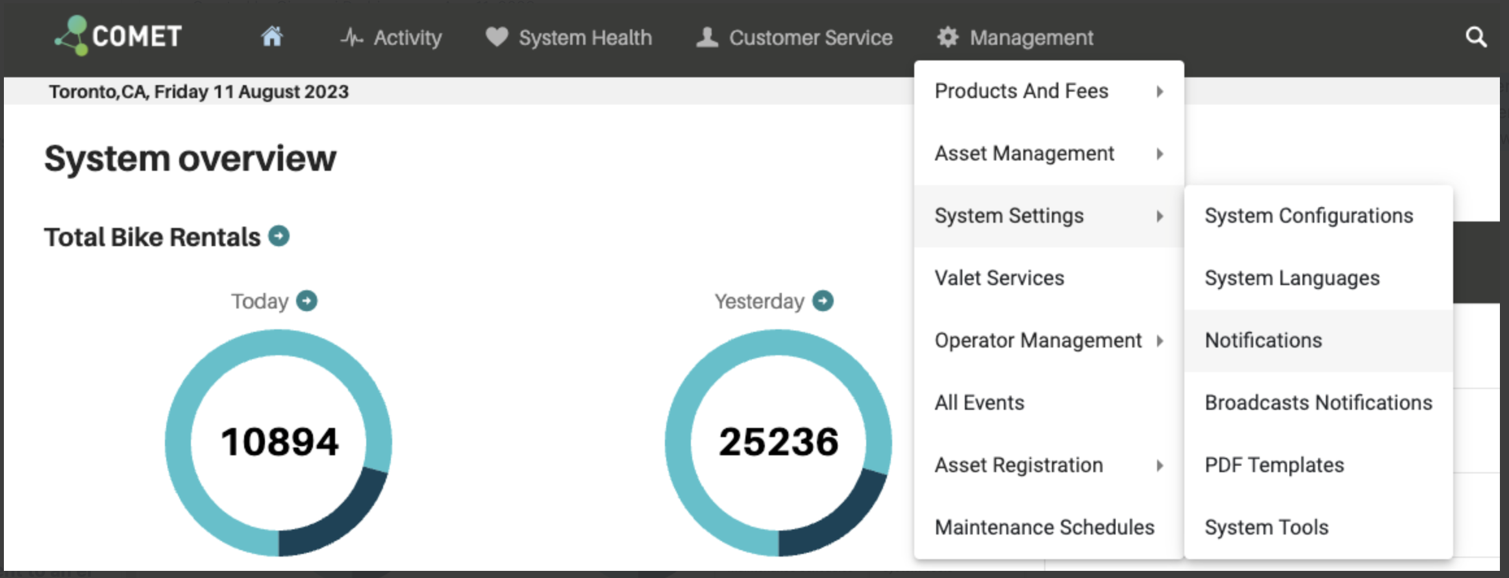Select Products And Fees
Image resolution: width=1509 pixels, height=578 pixels.
tap(1049, 92)
